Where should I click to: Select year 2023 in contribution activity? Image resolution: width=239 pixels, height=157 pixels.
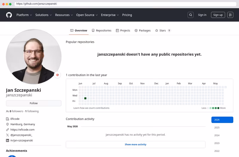[x=217, y=143]
